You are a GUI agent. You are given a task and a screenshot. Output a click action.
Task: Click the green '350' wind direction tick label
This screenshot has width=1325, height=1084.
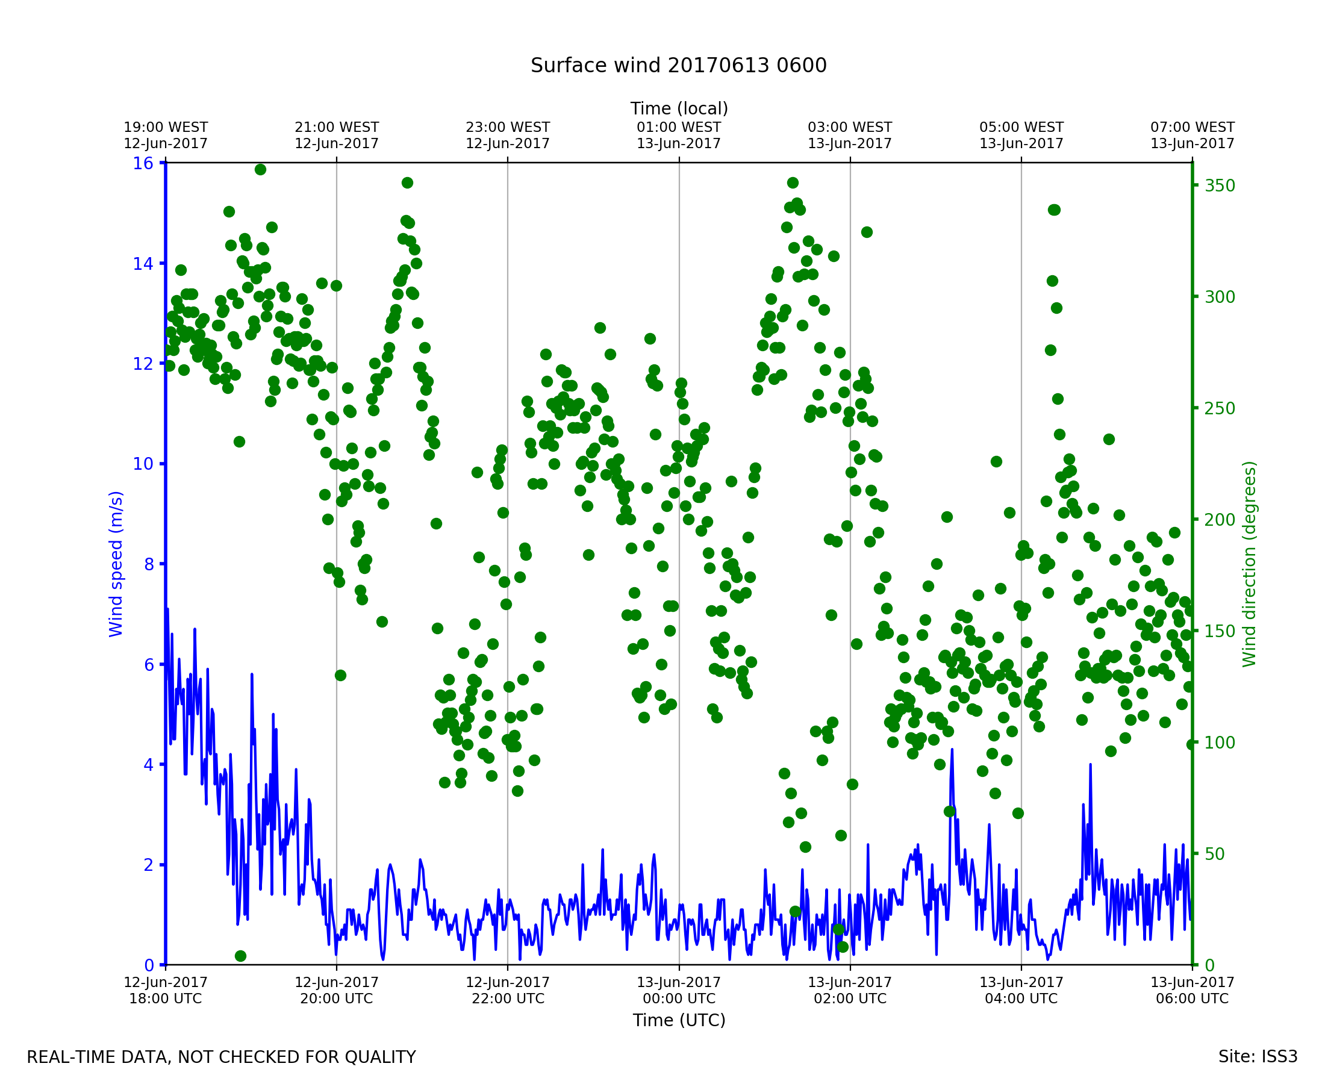pyautogui.click(x=1220, y=186)
